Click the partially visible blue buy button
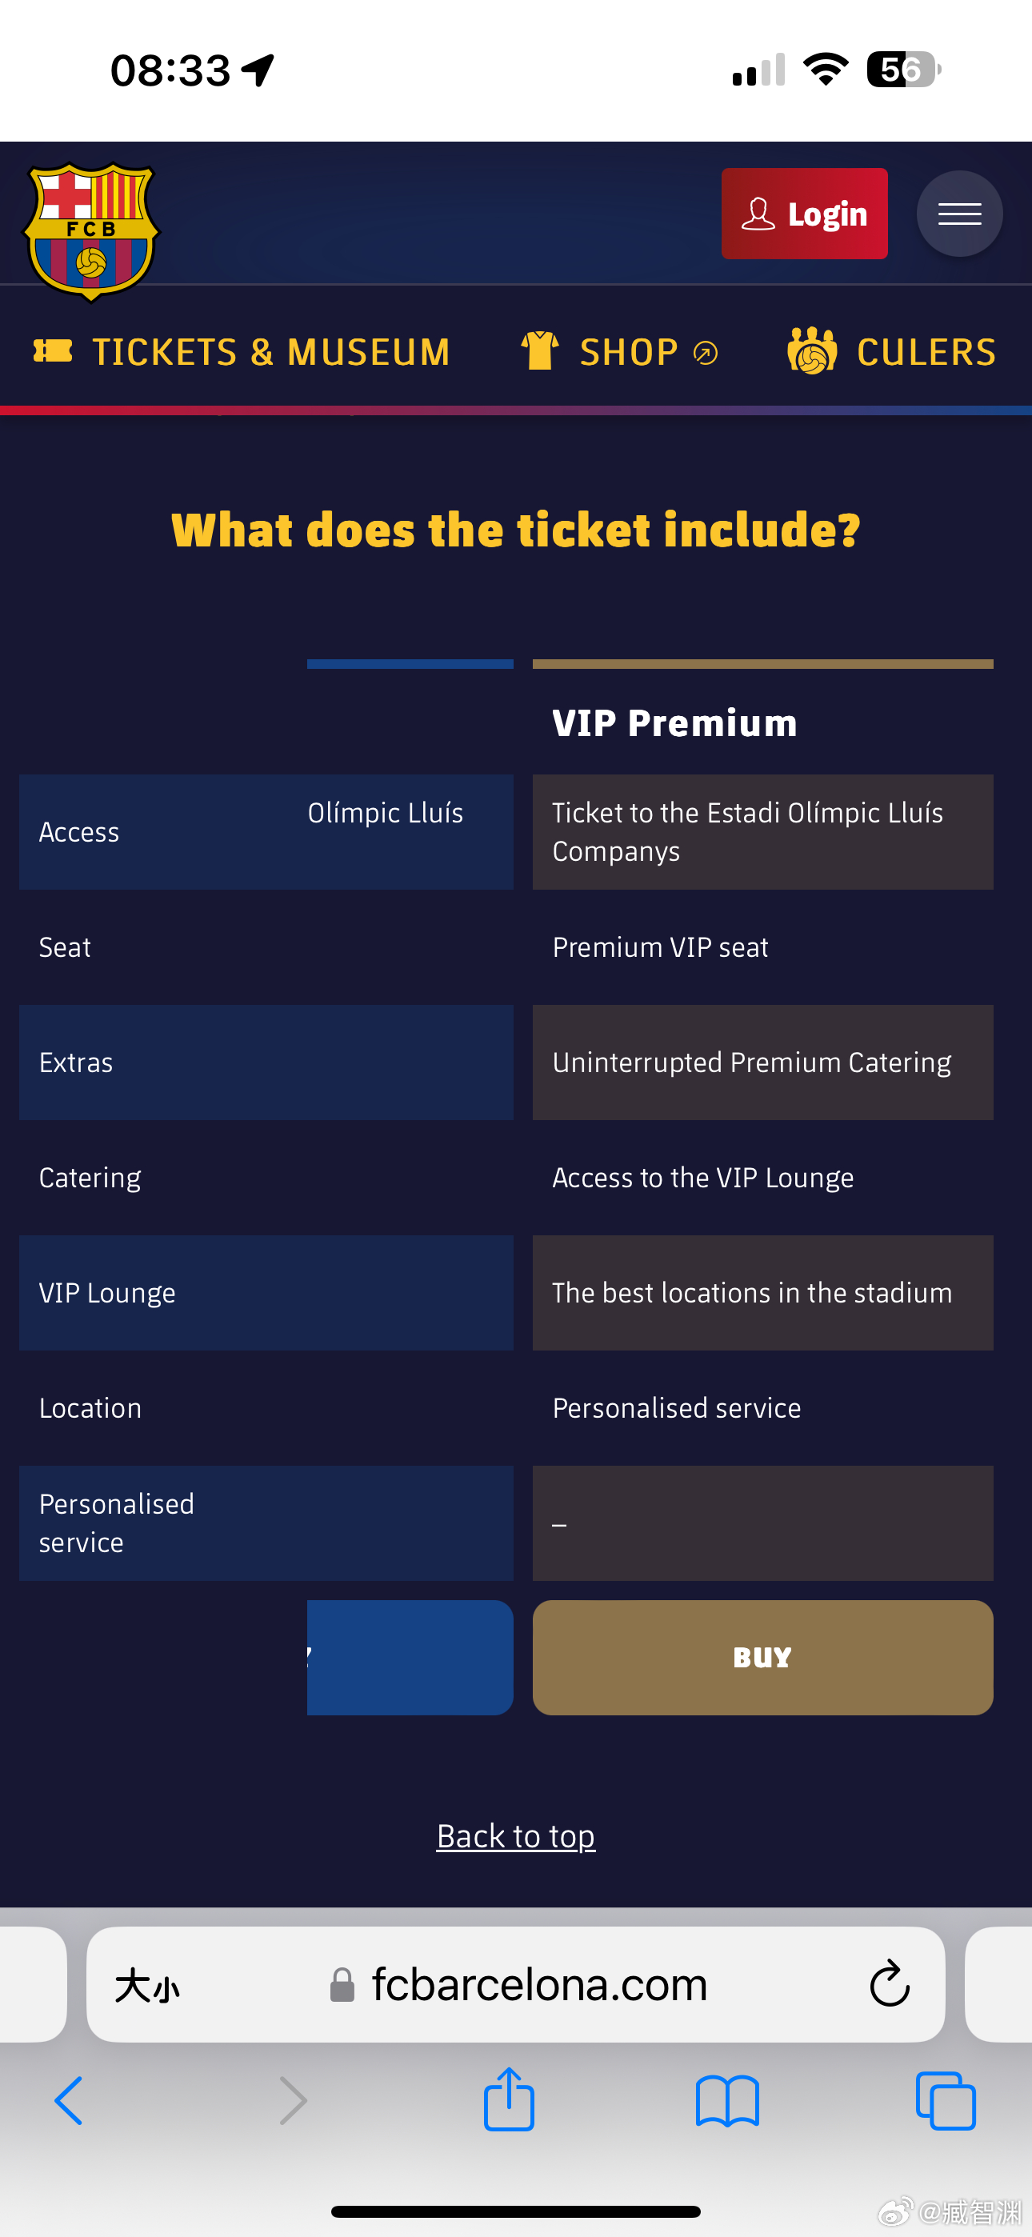 [x=410, y=1657]
